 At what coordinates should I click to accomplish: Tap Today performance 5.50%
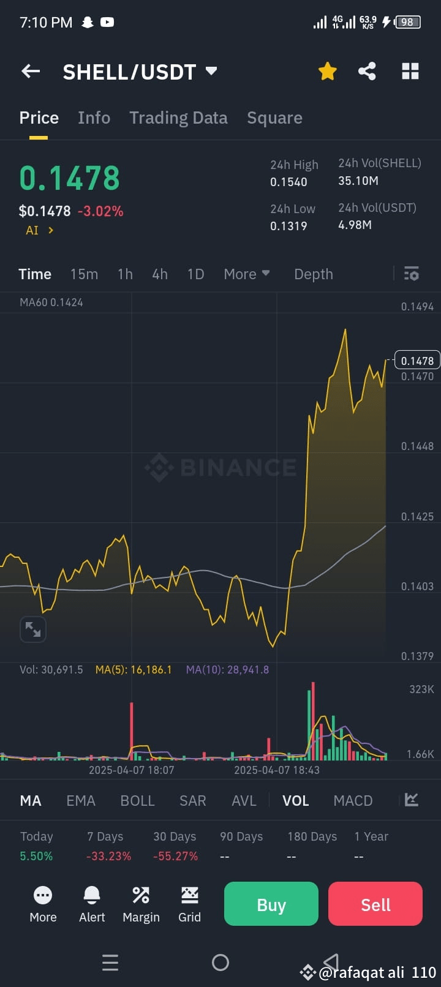click(x=37, y=846)
